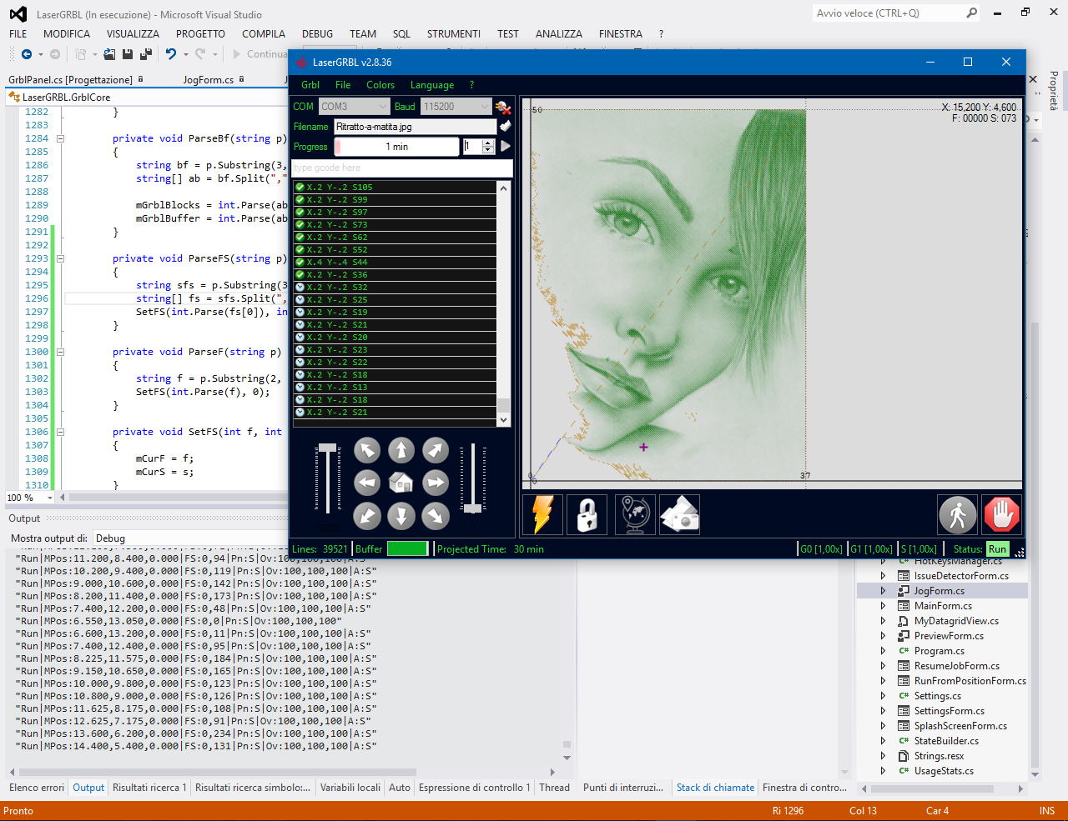Click the disconnect plug icon in LaserGRBL

[503, 107]
